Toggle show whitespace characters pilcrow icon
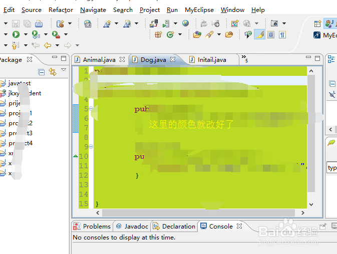Viewport: 337px width, 254px height. pyautogui.click(x=282, y=35)
